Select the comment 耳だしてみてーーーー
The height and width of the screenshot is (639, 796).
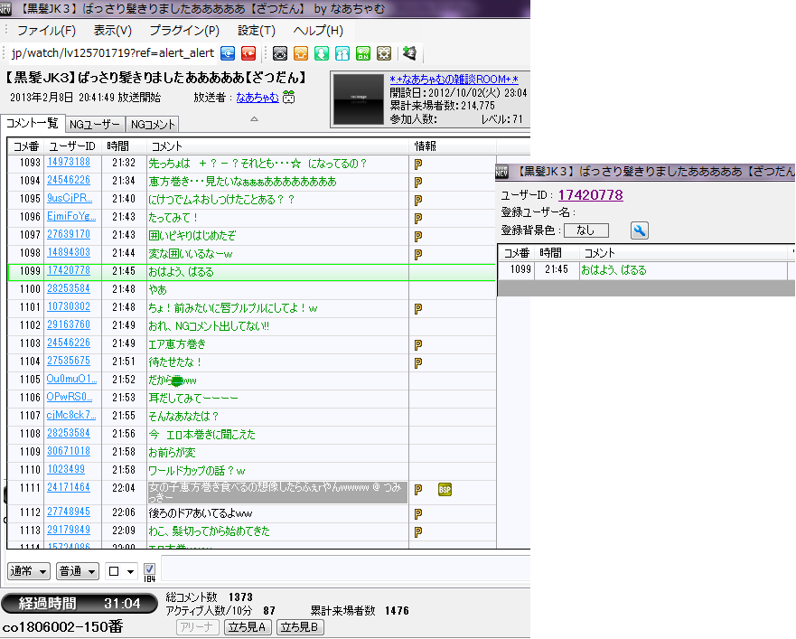193,399
